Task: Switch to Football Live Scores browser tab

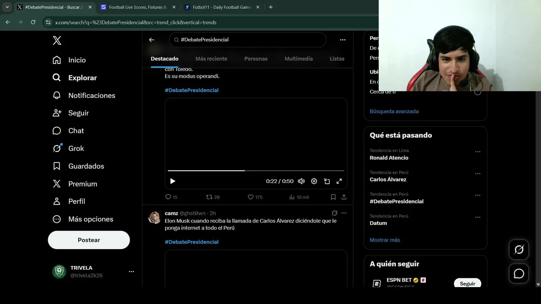Action: [139, 7]
